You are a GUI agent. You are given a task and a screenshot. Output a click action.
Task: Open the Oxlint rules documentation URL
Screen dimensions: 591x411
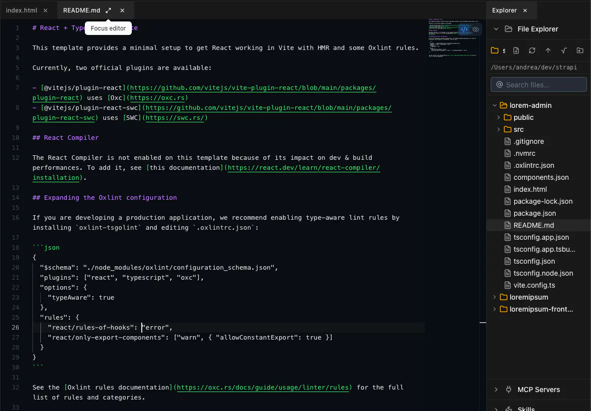coord(263,388)
